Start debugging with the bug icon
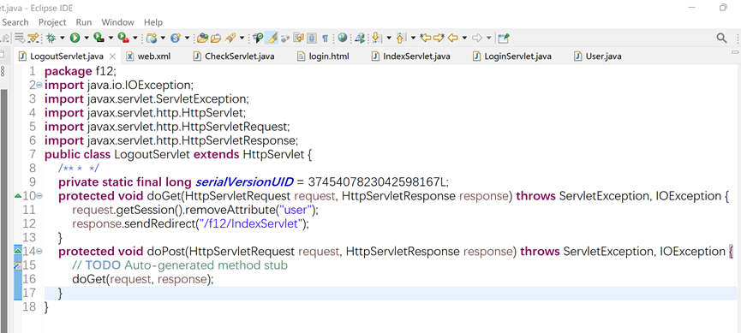Screen dimensions: 741x333 (51, 38)
